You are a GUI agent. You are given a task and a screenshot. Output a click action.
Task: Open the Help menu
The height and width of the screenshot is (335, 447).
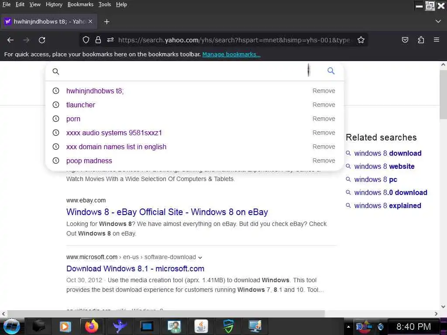tap(121, 4)
